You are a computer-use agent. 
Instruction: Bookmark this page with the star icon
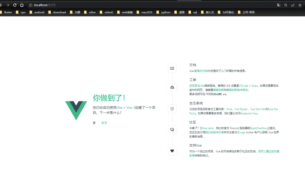click(x=300, y=5)
